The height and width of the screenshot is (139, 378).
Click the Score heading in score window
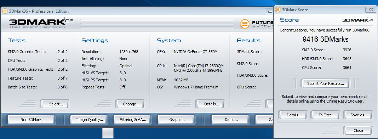tap(289, 20)
